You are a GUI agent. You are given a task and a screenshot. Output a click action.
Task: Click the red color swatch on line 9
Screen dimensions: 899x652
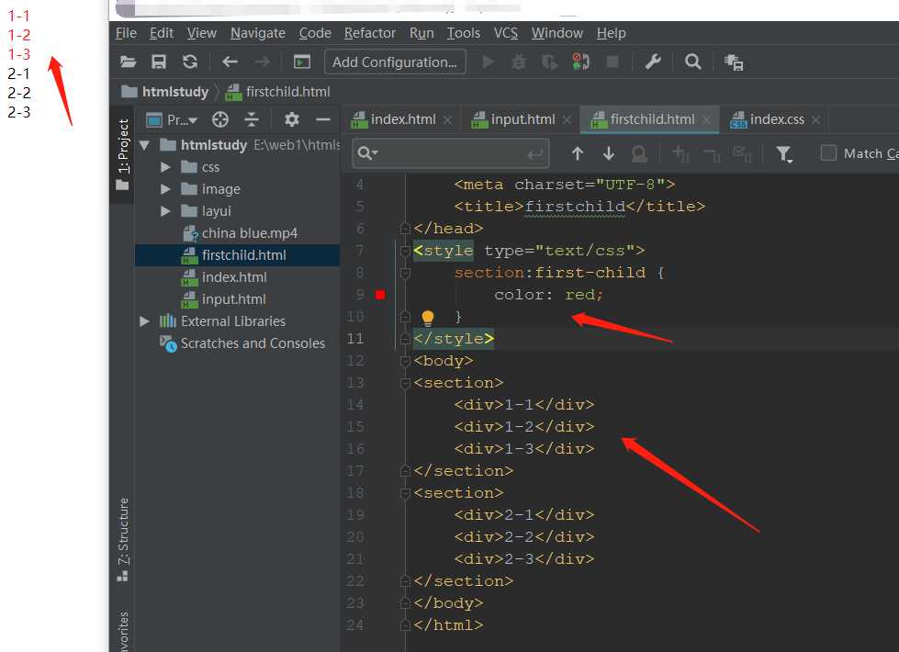point(380,295)
